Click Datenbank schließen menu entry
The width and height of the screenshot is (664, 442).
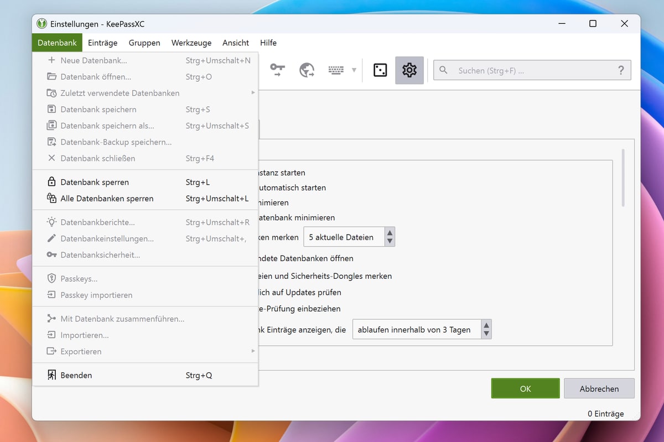(x=146, y=158)
